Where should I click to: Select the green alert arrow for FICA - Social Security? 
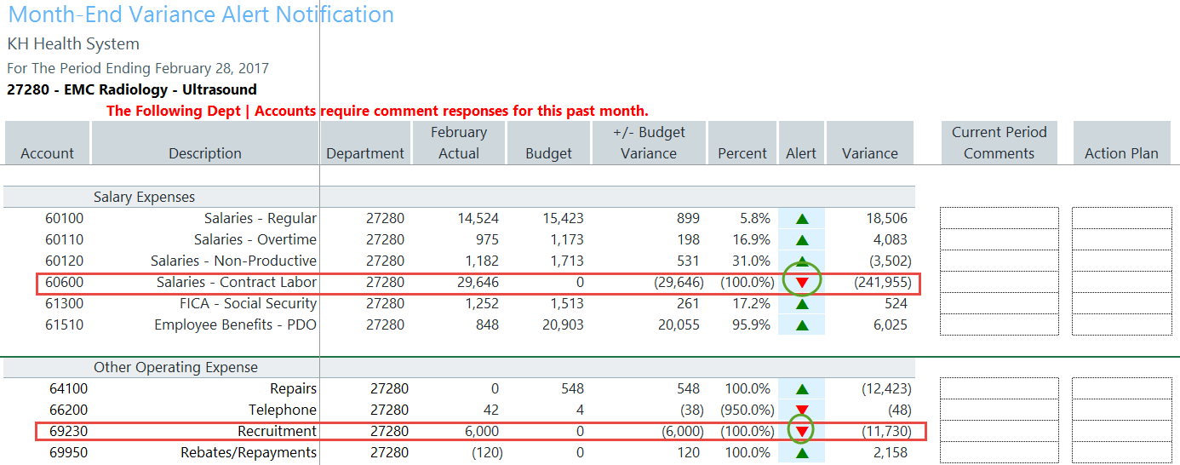point(801,304)
